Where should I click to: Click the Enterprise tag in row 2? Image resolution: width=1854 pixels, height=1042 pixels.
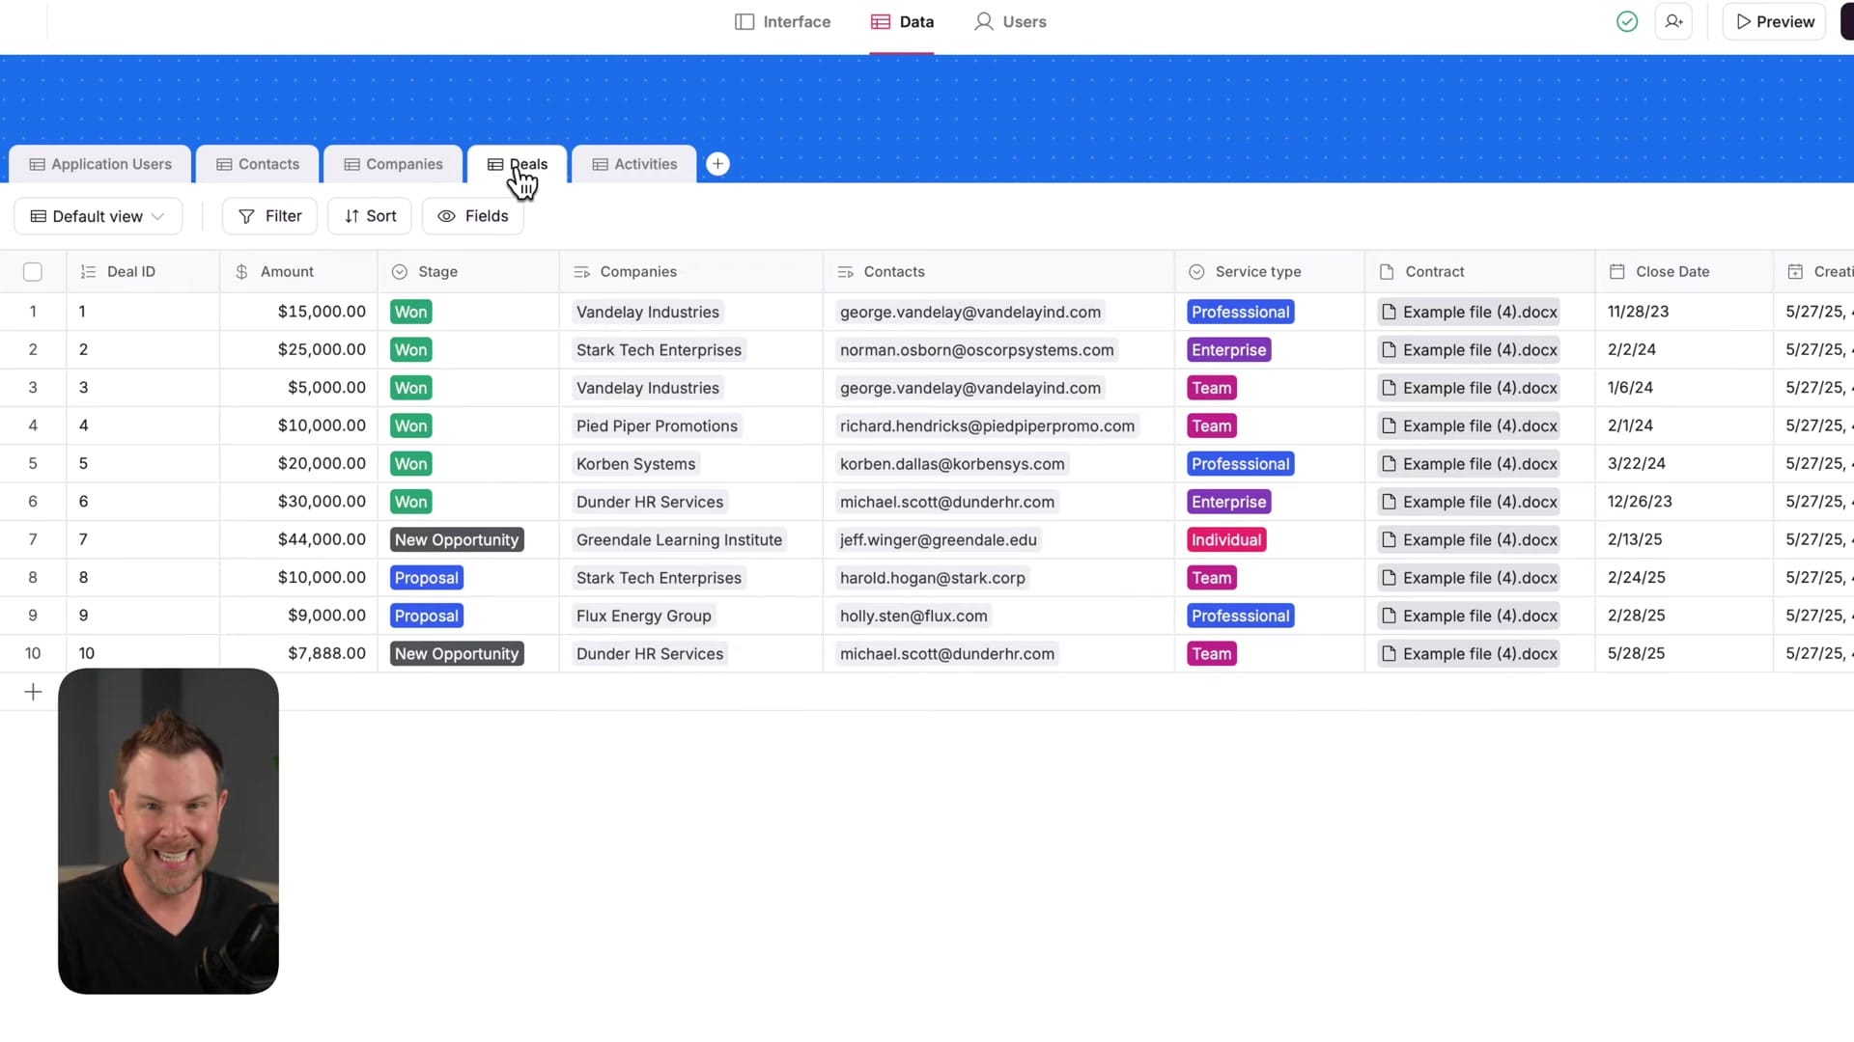(1228, 349)
